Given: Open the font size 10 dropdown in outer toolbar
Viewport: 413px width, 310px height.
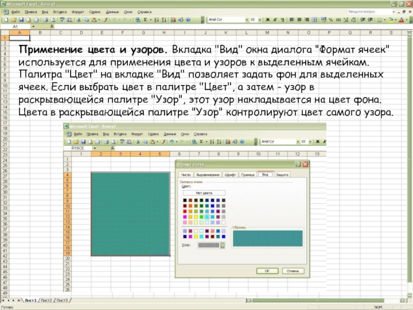Looking at the screenshot, I should click(260, 20).
